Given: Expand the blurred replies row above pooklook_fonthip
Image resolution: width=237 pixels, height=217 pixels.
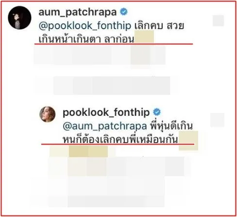Looking at the screenshot, I should click(x=112, y=86).
